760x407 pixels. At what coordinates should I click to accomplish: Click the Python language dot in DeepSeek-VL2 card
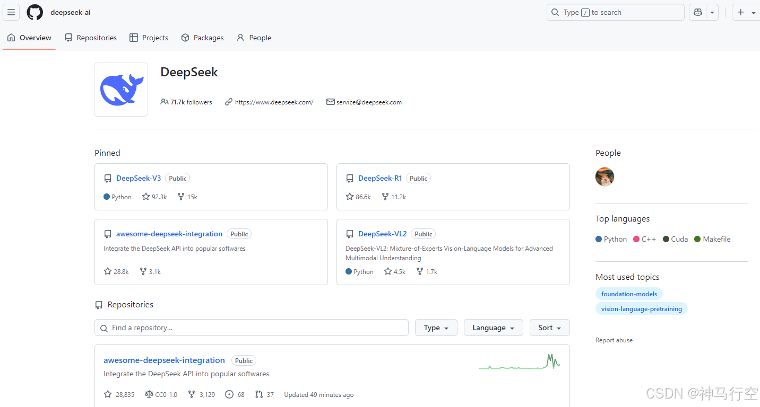(x=349, y=271)
